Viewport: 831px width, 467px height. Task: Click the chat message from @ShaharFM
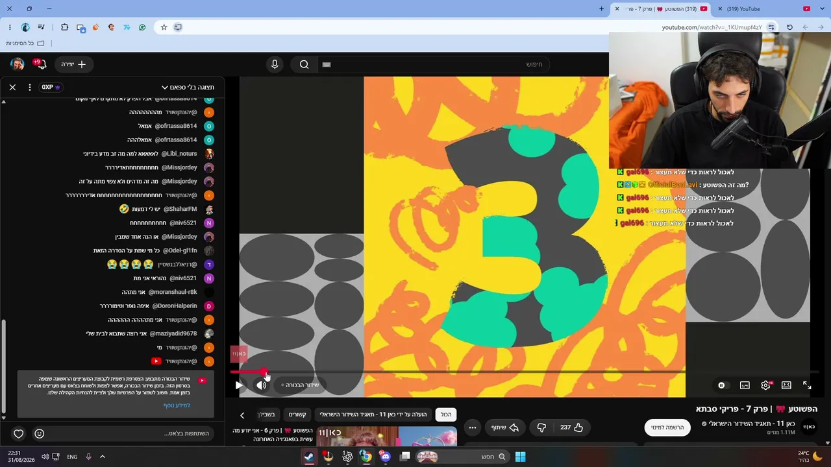[167, 209]
